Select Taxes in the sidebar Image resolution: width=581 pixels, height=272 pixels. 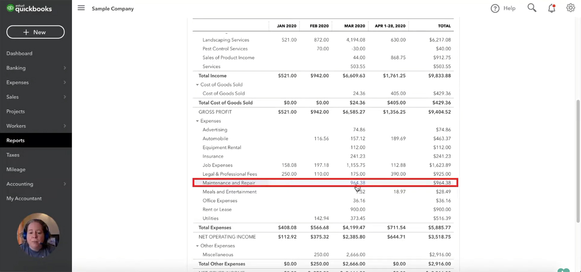click(13, 155)
